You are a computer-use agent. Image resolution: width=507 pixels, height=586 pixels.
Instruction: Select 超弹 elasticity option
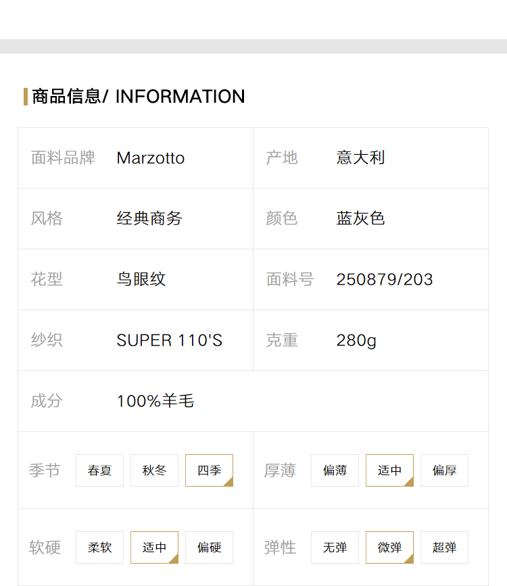(x=444, y=547)
